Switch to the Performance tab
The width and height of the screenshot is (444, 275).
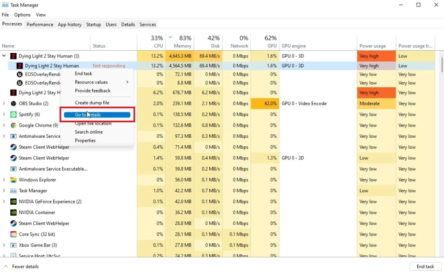40,25
